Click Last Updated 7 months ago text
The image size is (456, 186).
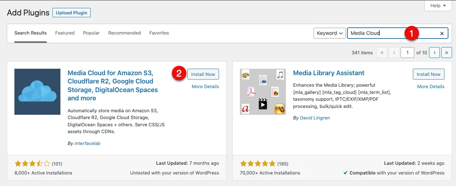click(x=187, y=163)
